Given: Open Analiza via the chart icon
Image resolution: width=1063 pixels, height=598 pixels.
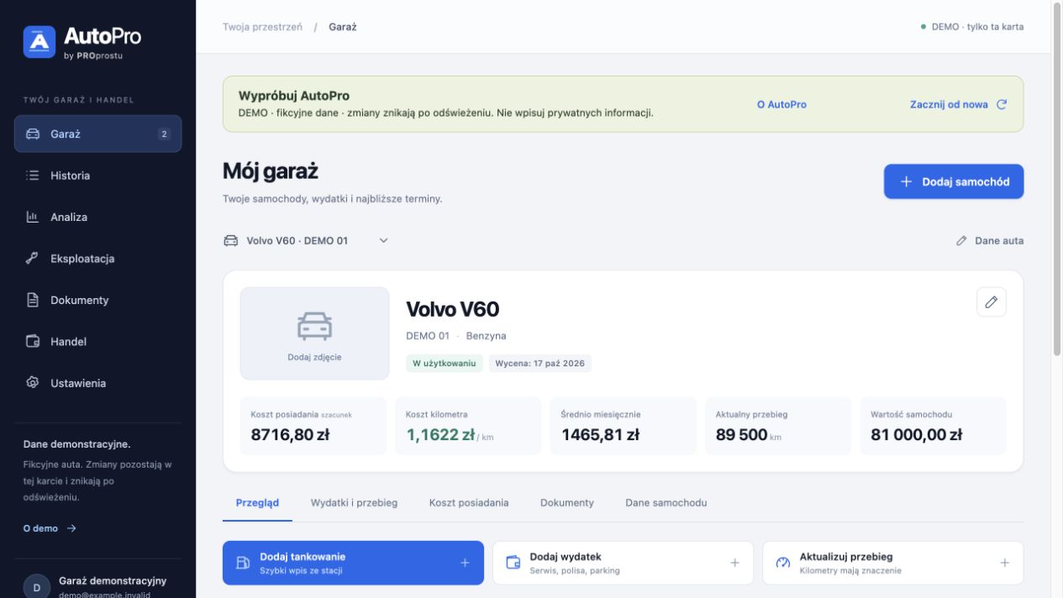Looking at the screenshot, I should click(x=33, y=217).
